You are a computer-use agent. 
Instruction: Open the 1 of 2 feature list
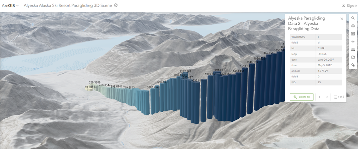tap(339, 97)
